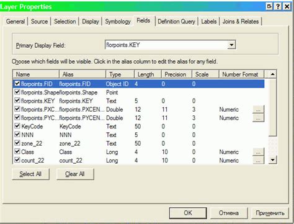Click the Number Format column header
294x224 pixels.
(x=241, y=74)
